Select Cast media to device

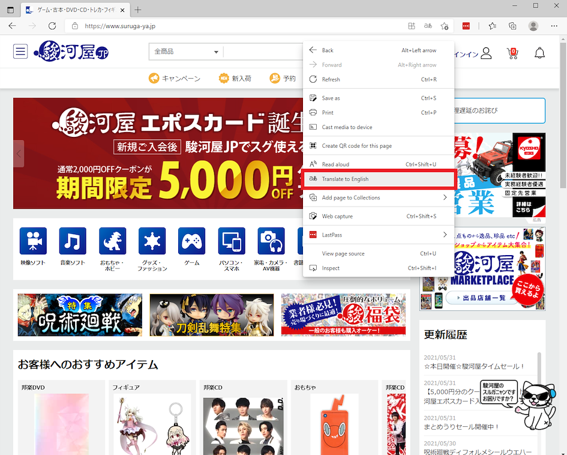pos(379,127)
